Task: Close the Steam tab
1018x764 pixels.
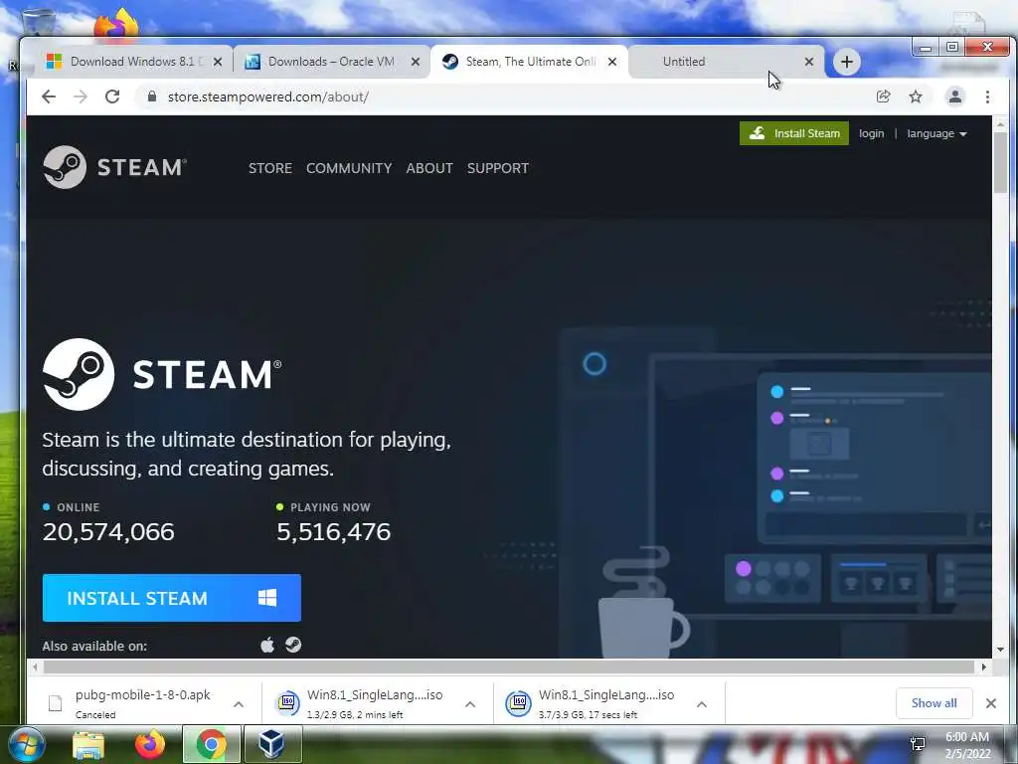Action: click(612, 62)
